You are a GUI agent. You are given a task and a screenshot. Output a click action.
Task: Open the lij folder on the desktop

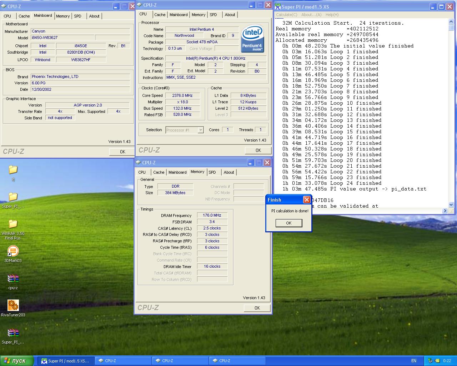tap(13, 169)
